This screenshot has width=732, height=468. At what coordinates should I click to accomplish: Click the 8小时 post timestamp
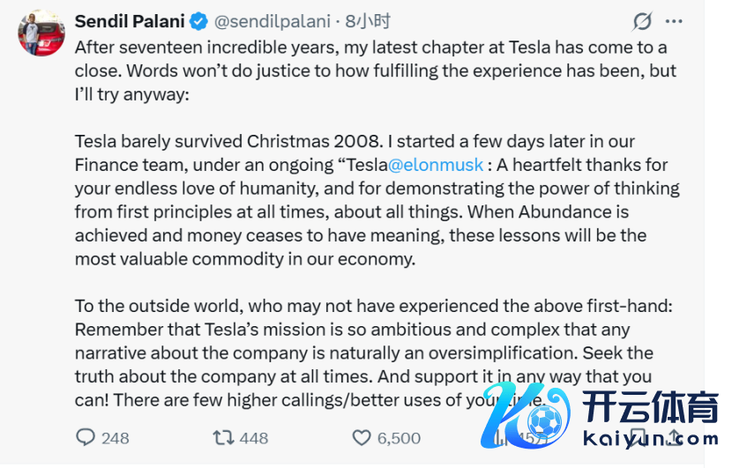point(370,21)
